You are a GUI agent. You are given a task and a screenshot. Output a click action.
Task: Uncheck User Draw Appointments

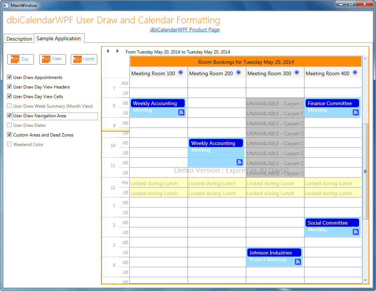[9, 77]
